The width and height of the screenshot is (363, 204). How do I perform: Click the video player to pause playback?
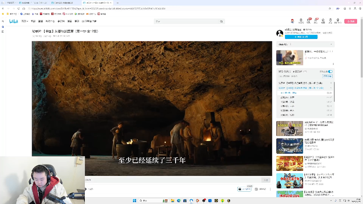pos(152,108)
